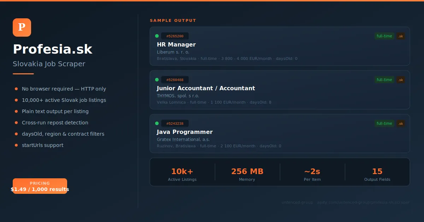This screenshot has width=424, height=222.
Task: Click full-time tag on Junior Accountant card
Action: point(384,80)
